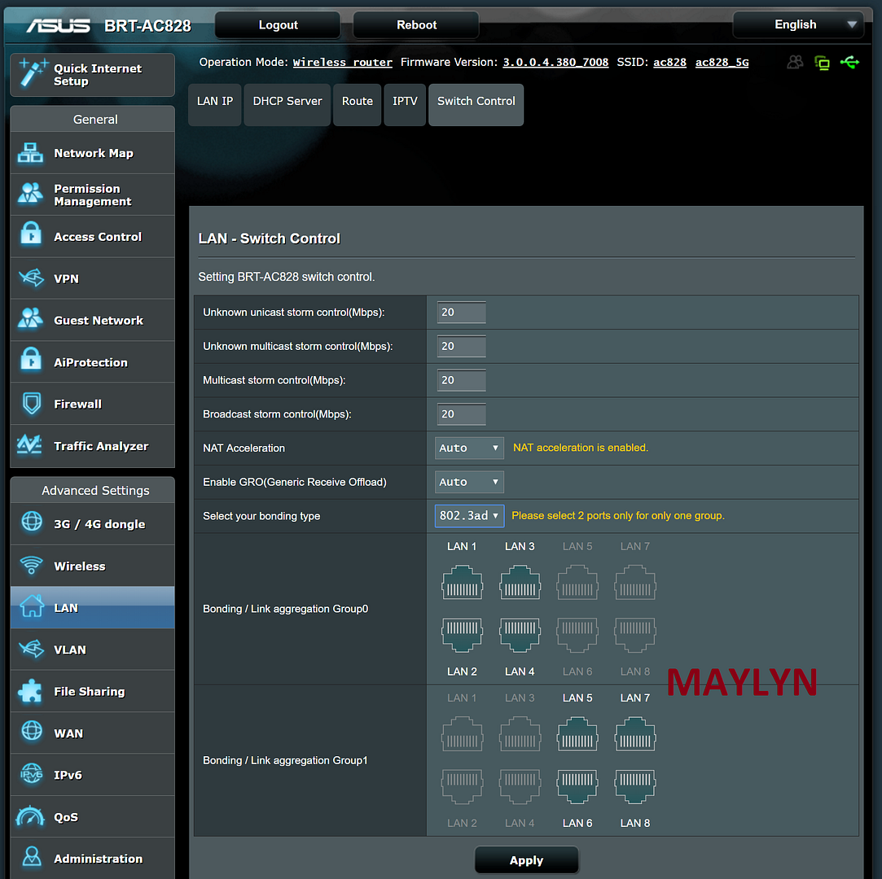Open Wireless signal icon
This screenshot has width=882, height=879.
(x=32, y=565)
